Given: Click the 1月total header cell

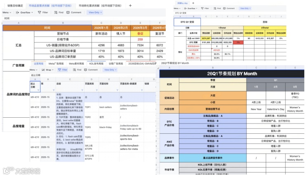Looking at the screenshot, I should [222, 28].
